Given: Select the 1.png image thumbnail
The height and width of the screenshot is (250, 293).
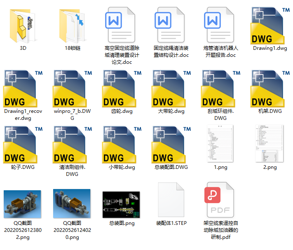Looking at the screenshot, I should coord(220,143).
